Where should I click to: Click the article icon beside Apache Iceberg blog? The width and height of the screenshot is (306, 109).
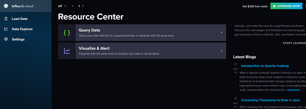235,64
